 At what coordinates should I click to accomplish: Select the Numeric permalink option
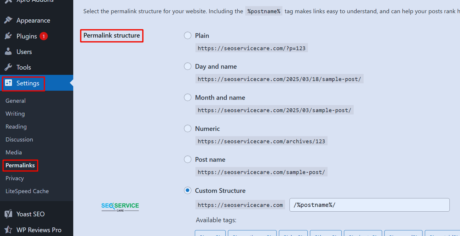(x=188, y=129)
